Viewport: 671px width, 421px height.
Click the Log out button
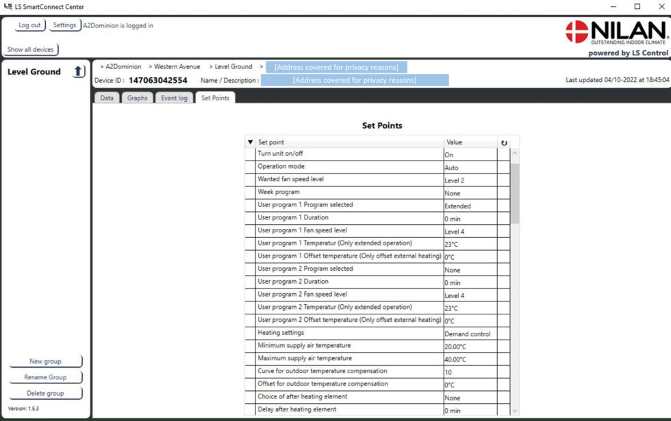point(29,25)
